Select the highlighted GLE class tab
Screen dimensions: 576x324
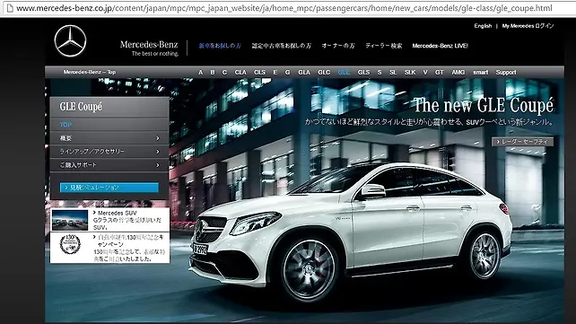point(344,73)
